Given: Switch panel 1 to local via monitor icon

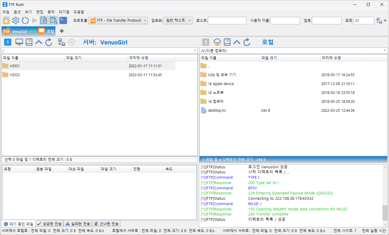Looking at the screenshot, I should point(19,42).
